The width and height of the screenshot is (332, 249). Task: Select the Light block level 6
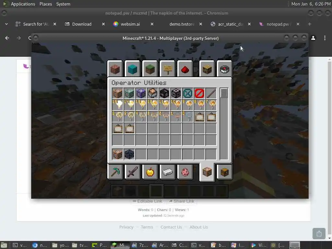click(117, 117)
